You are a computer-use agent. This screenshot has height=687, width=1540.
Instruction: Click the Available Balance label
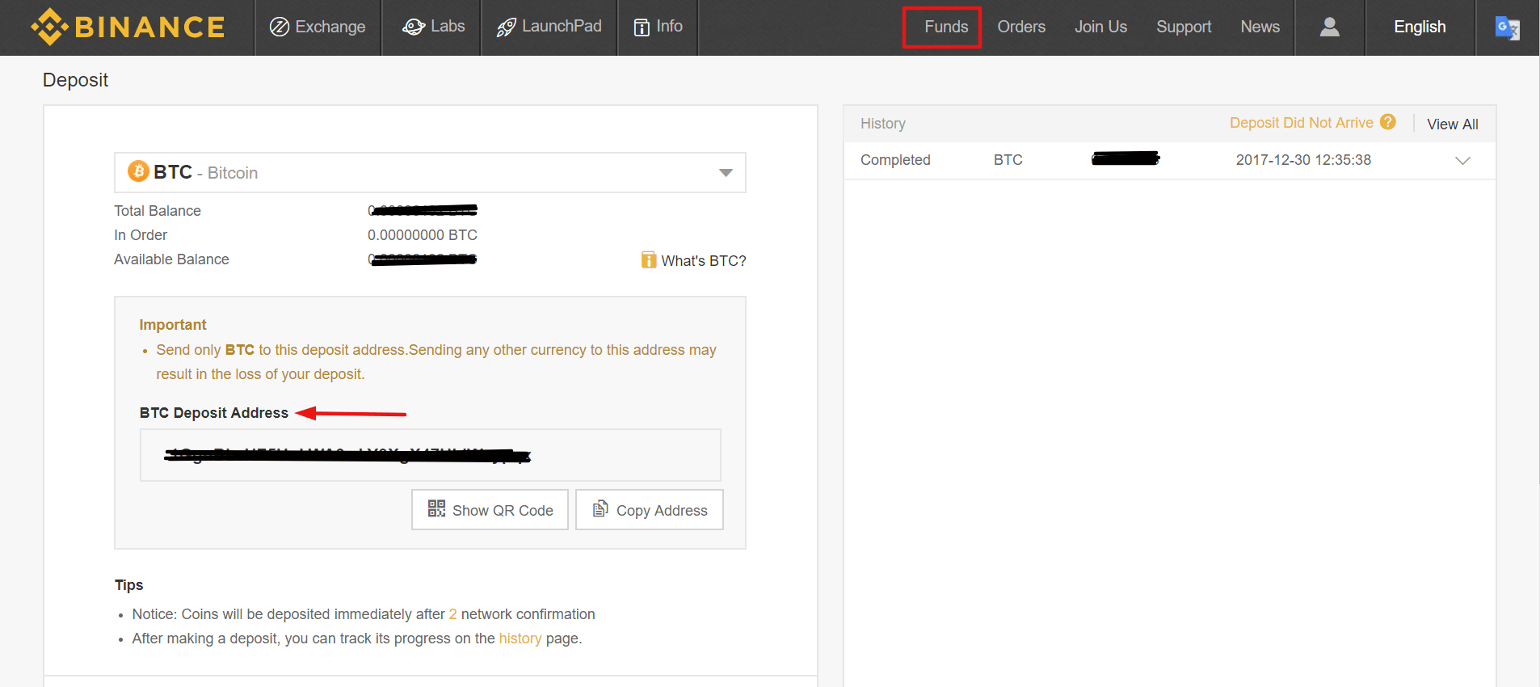pos(171,259)
